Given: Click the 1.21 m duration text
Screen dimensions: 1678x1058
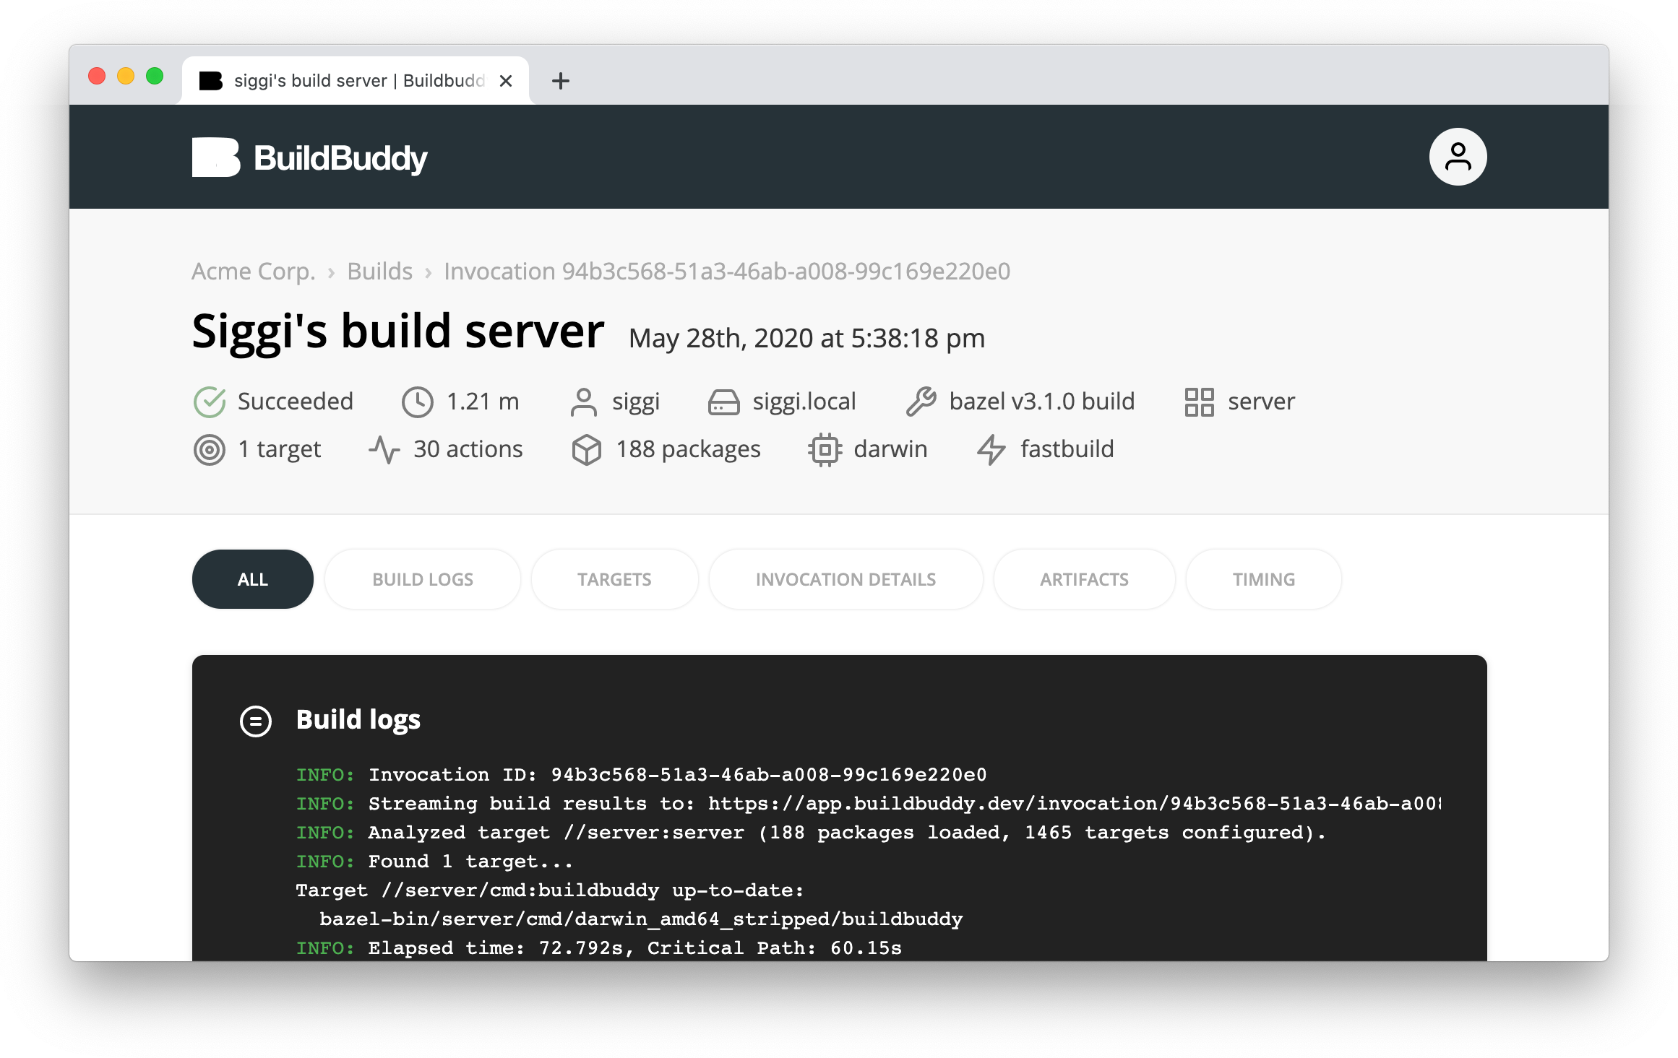Looking at the screenshot, I should [483, 402].
